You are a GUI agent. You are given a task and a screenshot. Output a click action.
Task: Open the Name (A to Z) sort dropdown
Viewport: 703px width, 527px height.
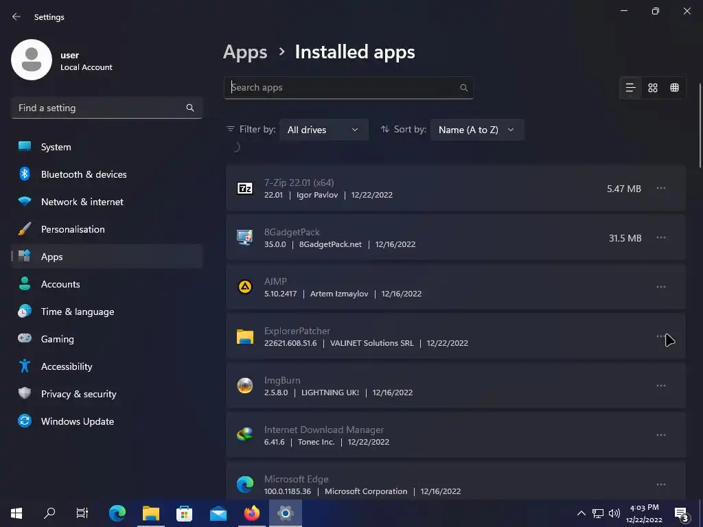click(x=476, y=130)
